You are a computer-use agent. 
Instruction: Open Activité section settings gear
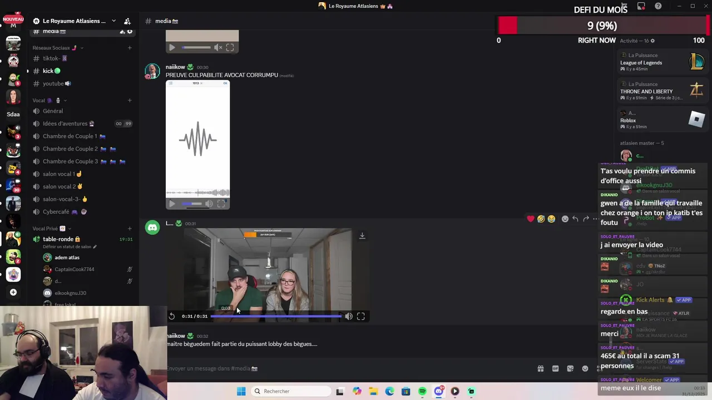(652, 41)
